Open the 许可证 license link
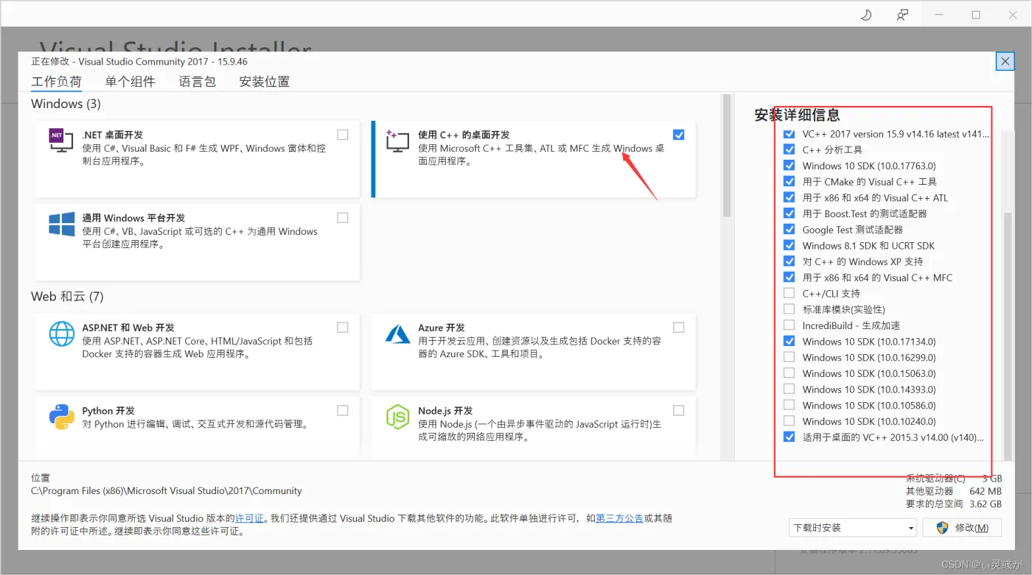 pos(250,518)
